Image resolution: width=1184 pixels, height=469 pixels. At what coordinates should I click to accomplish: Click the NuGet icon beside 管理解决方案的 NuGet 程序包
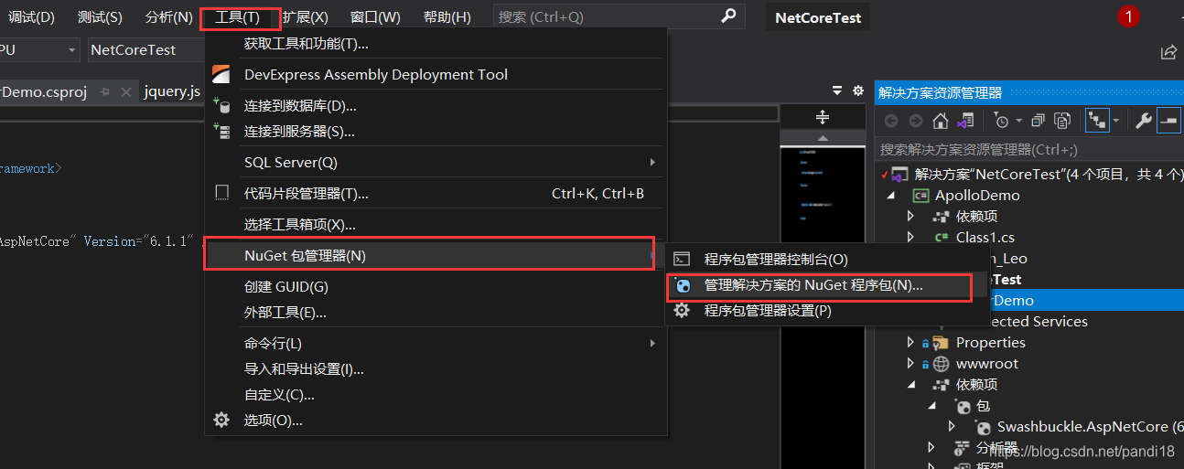[682, 286]
